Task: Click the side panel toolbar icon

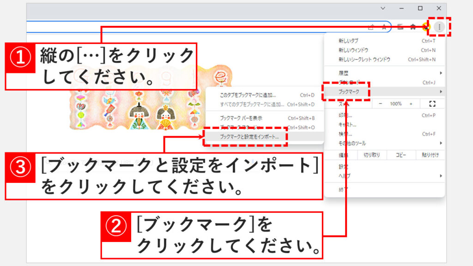Action: tap(400, 27)
